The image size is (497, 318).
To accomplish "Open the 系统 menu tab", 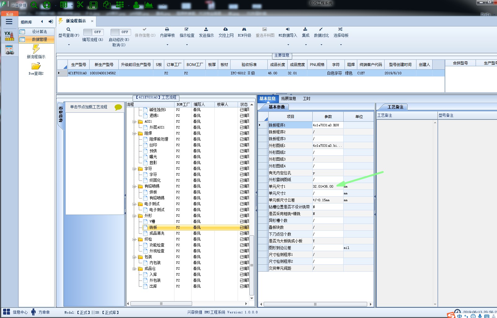I will click(10, 14).
